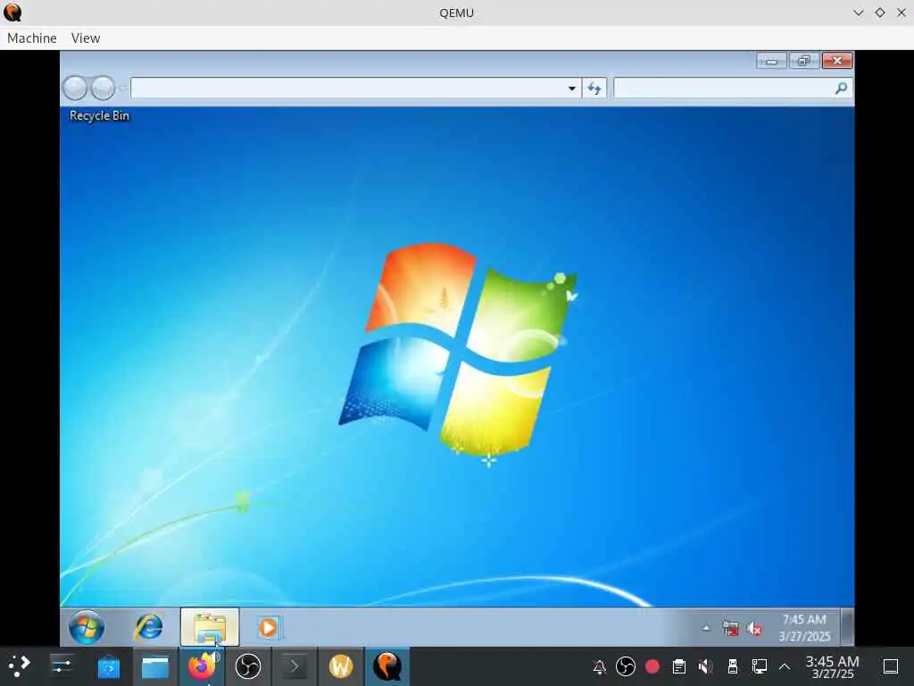Switch to the QEMU task in host taskbar
The image size is (914, 686).
point(387,666)
